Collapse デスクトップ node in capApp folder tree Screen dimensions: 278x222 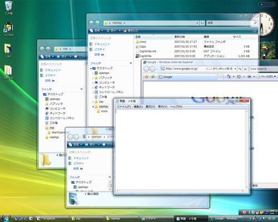91,68
